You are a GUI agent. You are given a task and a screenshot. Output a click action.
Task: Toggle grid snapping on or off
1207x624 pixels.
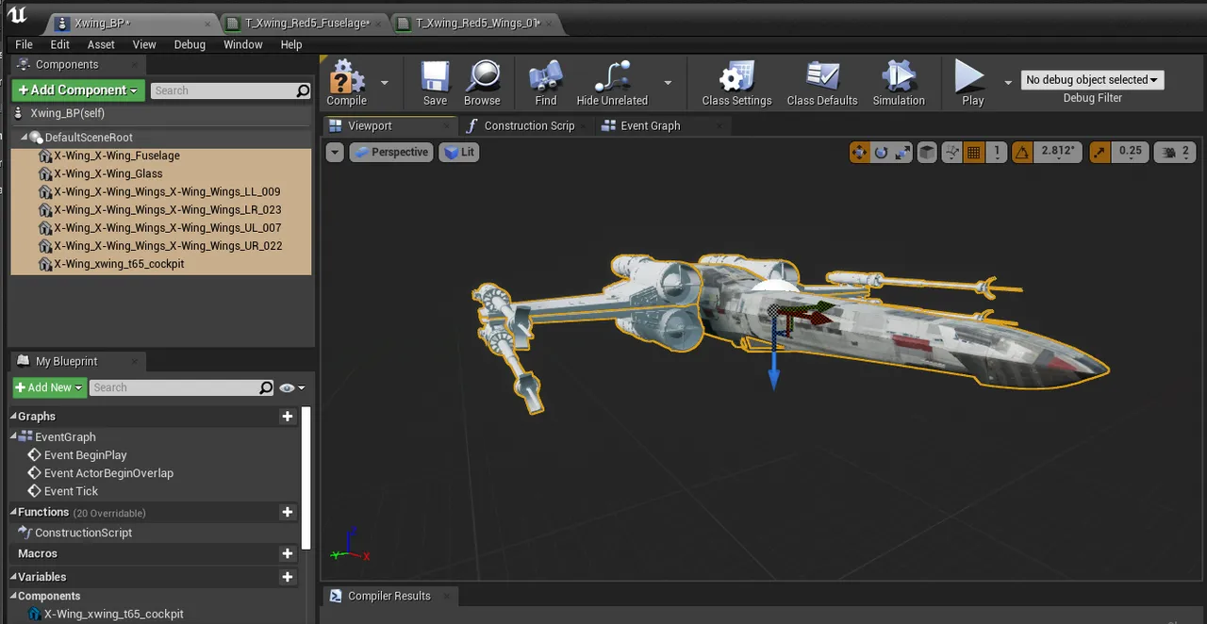tap(974, 152)
